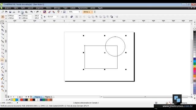Select the Text tool

2,60
